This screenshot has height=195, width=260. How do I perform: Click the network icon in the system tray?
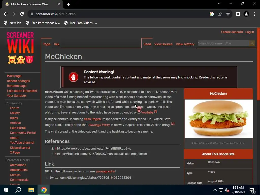pos(221,190)
